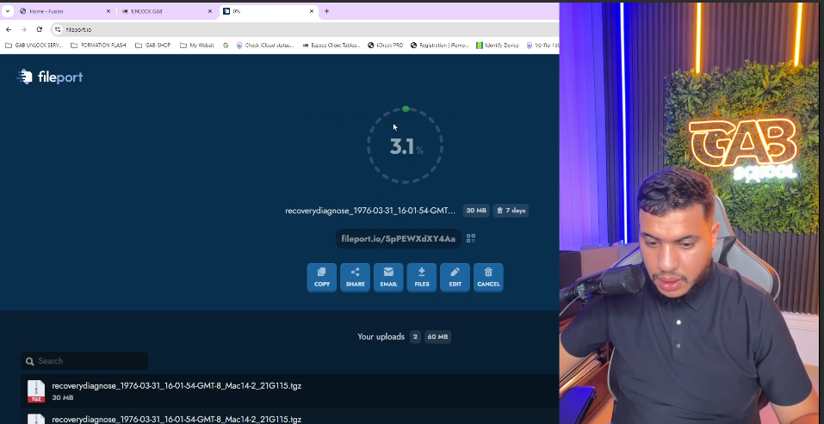This screenshot has width=824, height=424.
Task: Click the Copy link button
Action: tap(322, 277)
